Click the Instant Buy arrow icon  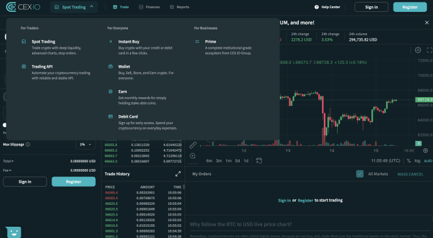click(x=110, y=41)
